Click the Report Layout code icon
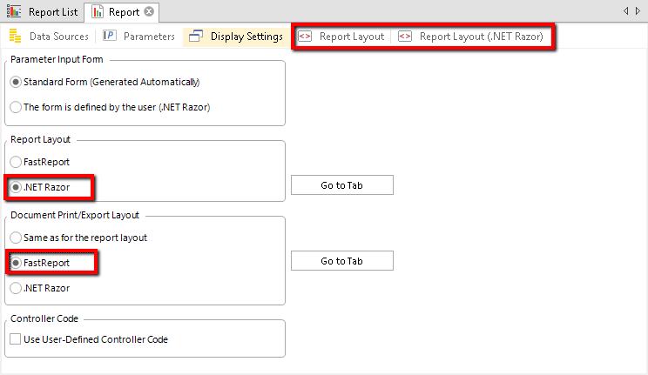 305,37
